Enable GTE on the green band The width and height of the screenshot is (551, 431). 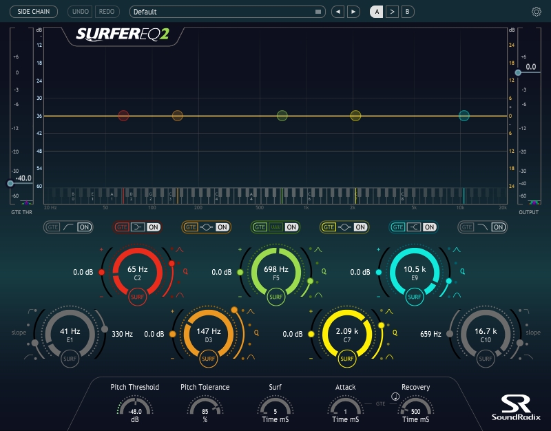(260, 227)
